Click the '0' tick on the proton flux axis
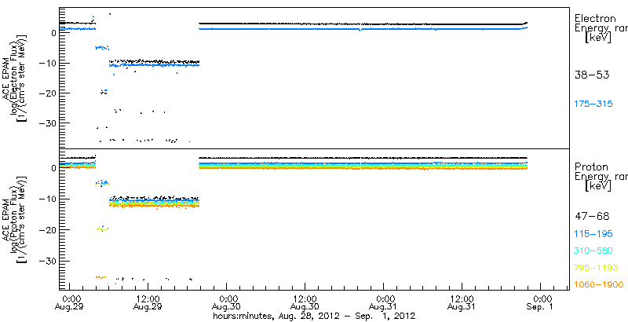The image size is (628, 322). point(53,169)
